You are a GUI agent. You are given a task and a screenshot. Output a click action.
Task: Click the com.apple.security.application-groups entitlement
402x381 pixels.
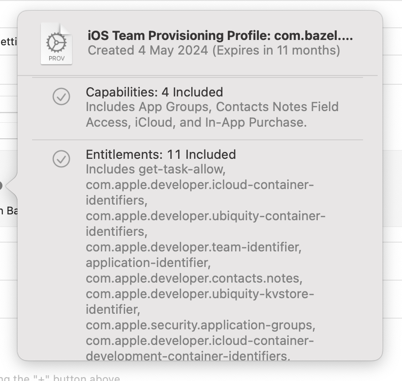pos(200,325)
